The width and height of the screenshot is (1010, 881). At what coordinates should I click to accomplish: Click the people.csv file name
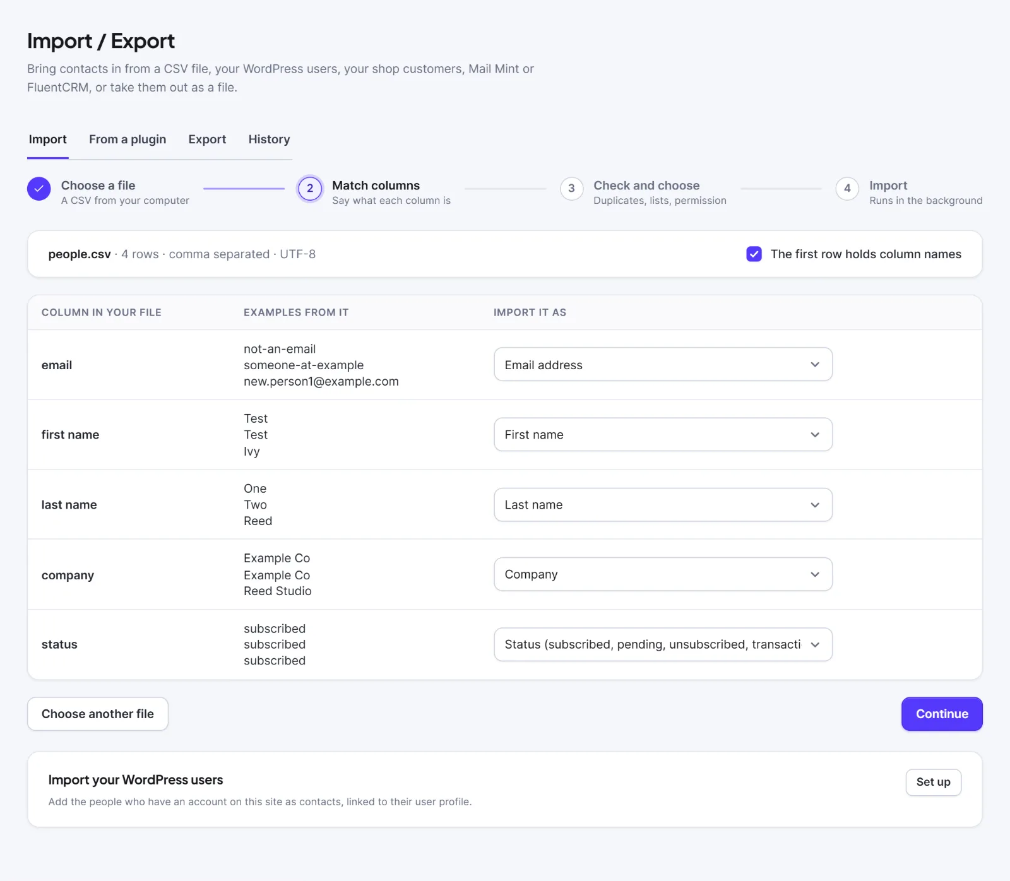pyautogui.click(x=80, y=254)
